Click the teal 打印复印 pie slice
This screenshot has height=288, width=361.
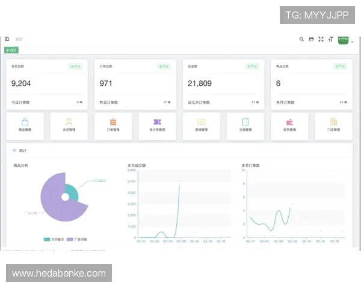tap(72, 193)
